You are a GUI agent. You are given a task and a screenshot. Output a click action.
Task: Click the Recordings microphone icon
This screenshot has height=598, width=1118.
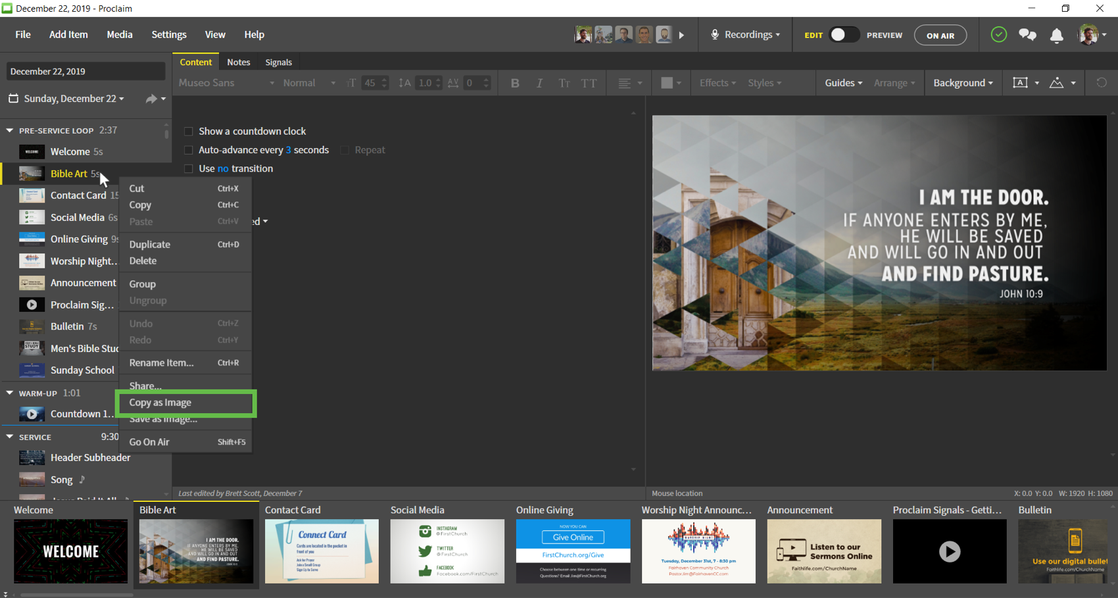(x=715, y=35)
